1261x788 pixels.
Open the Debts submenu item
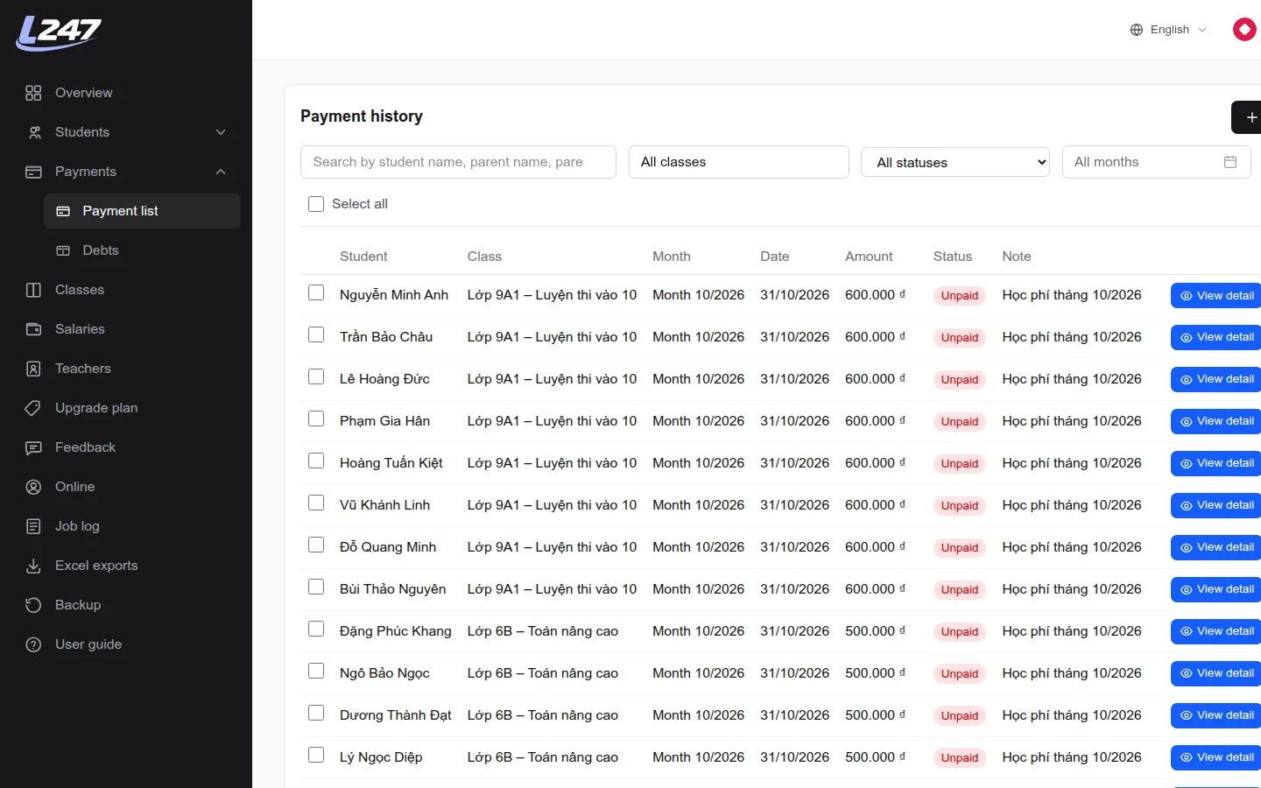(142, 250)
